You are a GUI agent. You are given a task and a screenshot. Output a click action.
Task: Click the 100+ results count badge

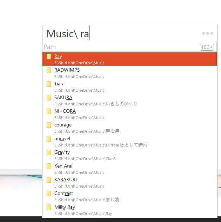pyautogui.click(x=207, y=47)
